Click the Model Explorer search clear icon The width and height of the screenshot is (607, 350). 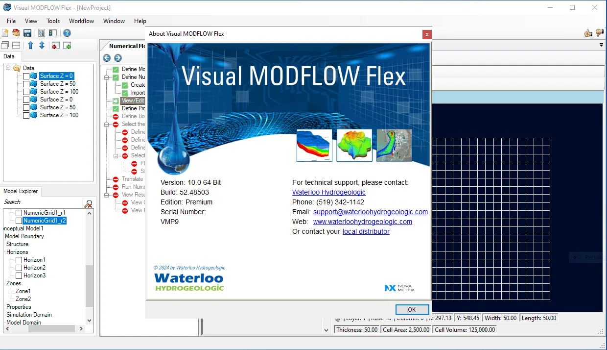click(x=89, y=203)
